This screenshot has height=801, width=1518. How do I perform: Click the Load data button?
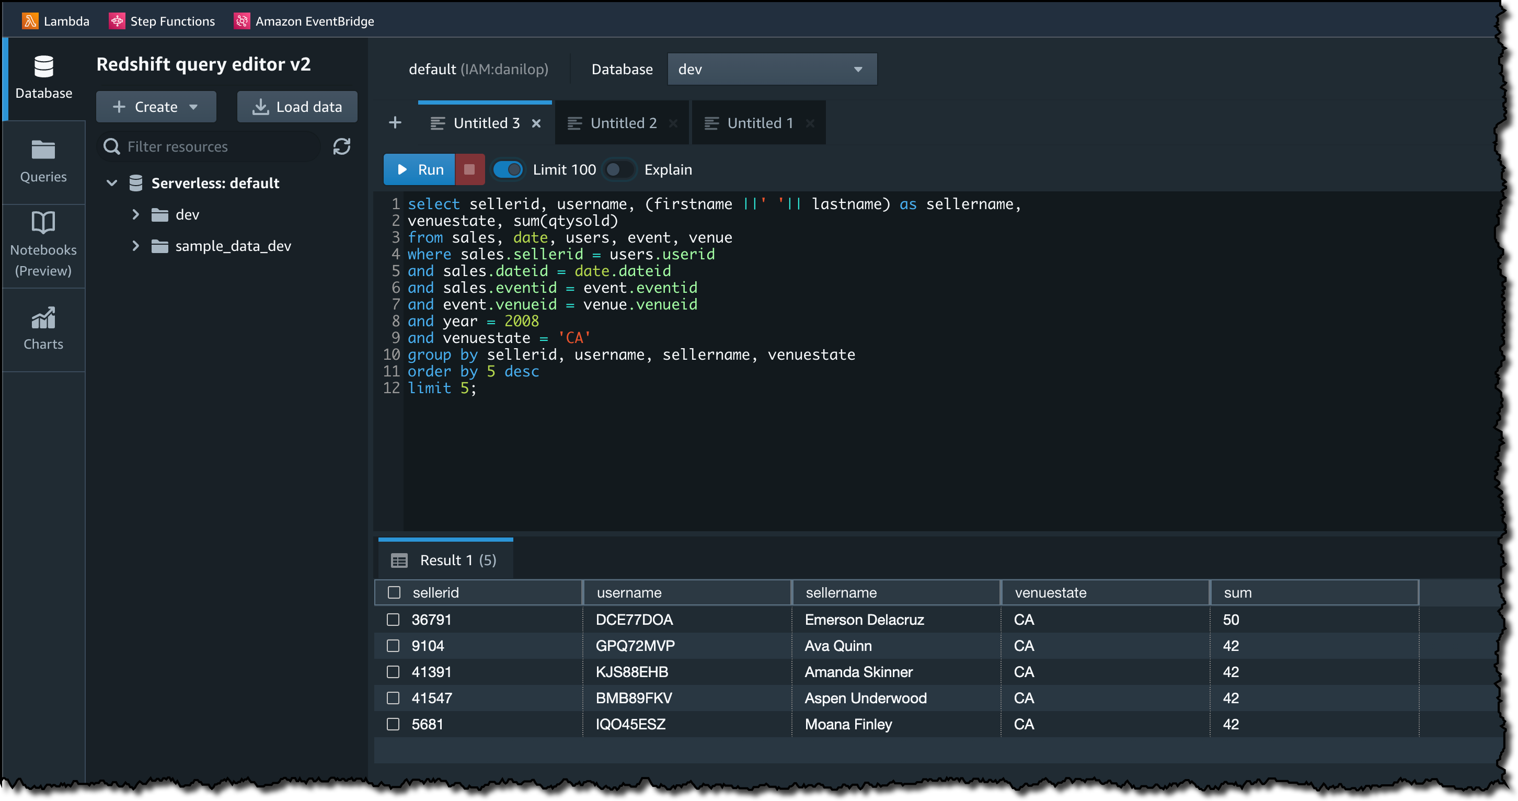[x=297, y=107]
